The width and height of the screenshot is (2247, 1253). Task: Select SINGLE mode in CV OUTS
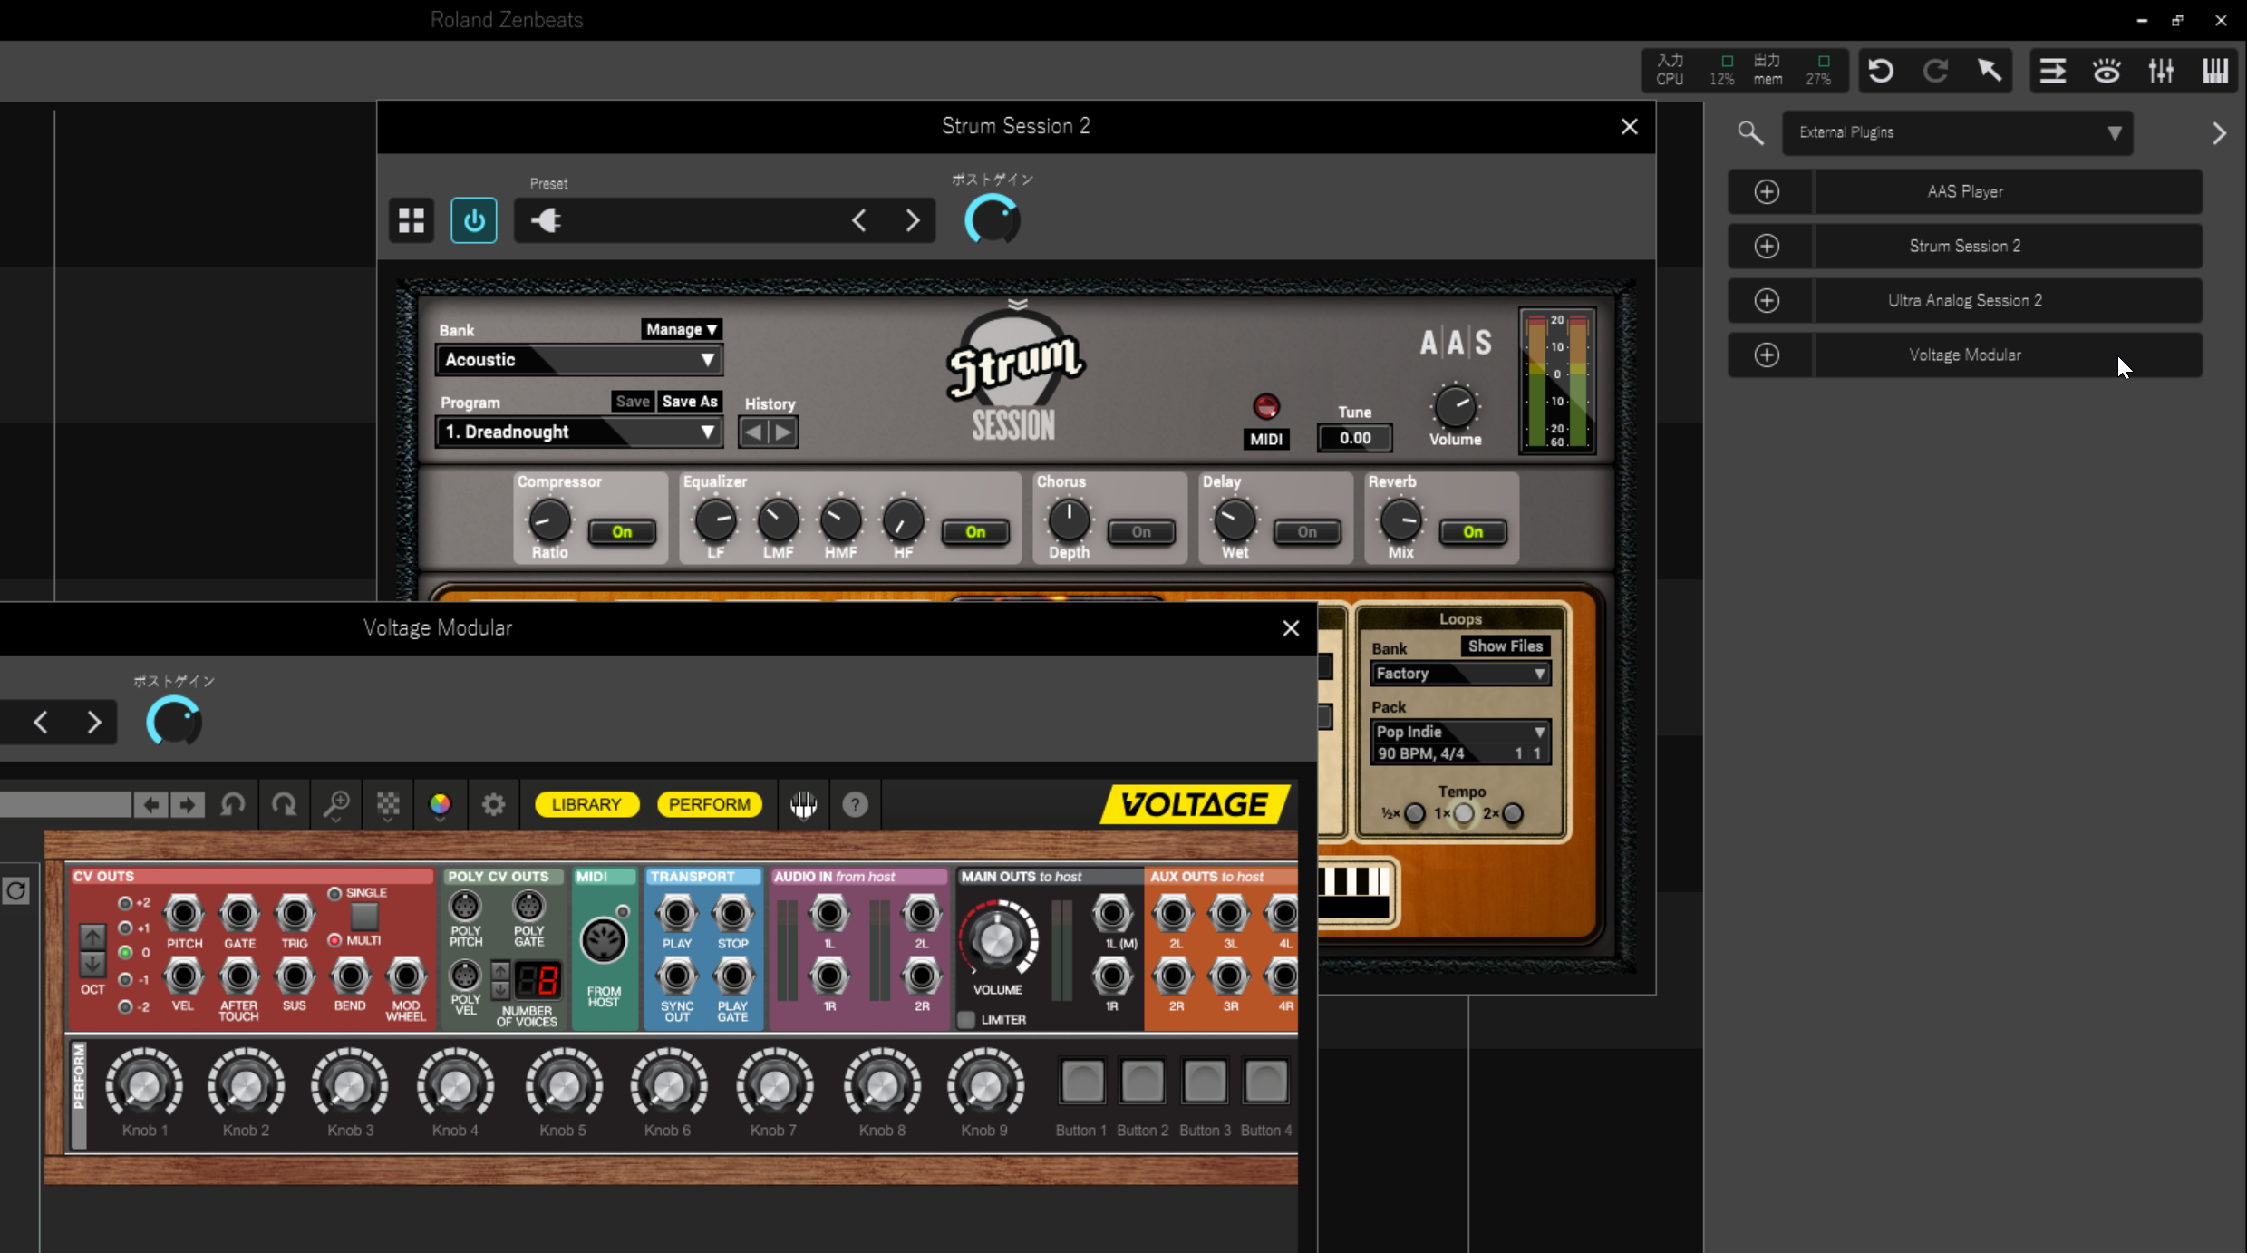coord(334,893)
